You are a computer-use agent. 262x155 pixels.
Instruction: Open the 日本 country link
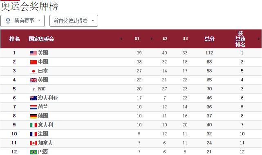pyautogui.click(x=43, y=71)
